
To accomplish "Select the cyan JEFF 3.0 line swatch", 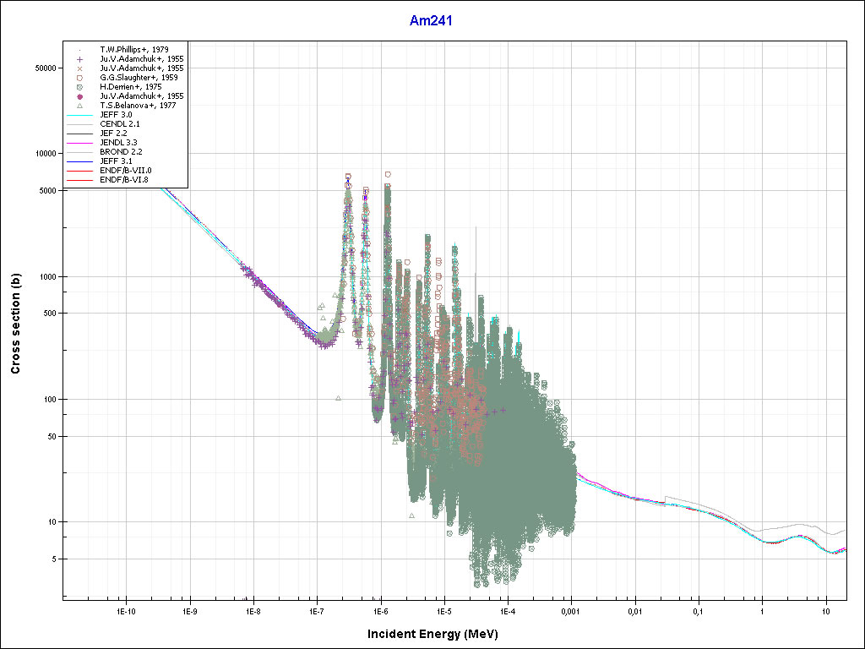I will 79,115.
